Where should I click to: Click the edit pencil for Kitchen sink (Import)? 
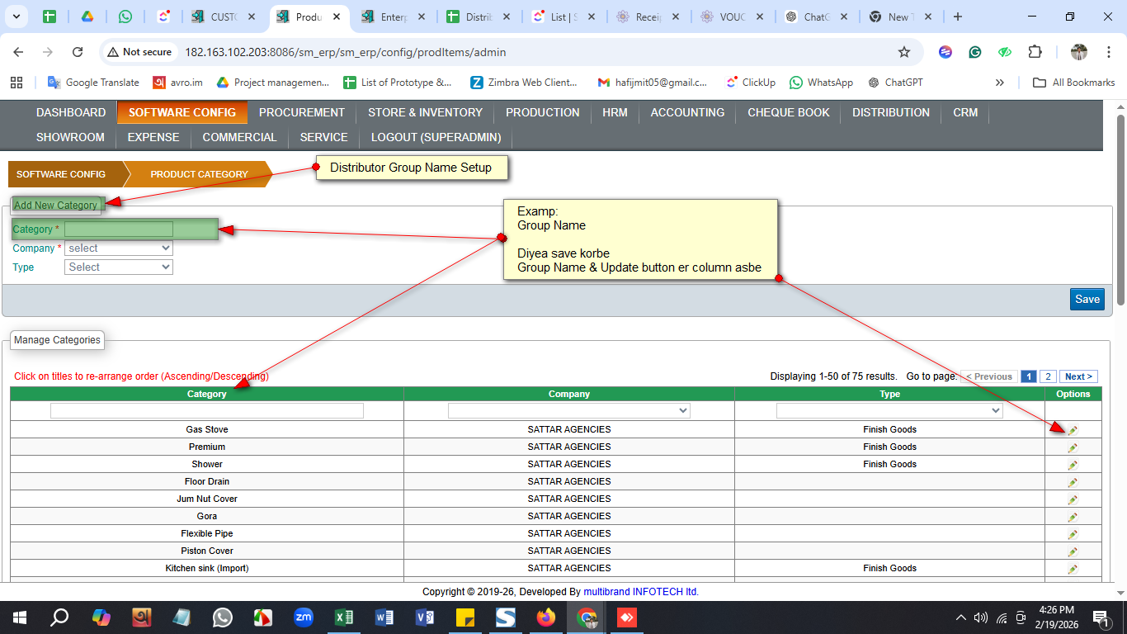(x=1073, y=569)
